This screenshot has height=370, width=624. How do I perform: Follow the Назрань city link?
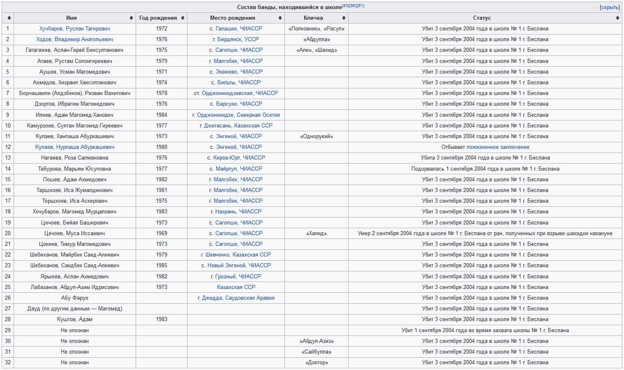pyautogui.click(x=226, y=212)
